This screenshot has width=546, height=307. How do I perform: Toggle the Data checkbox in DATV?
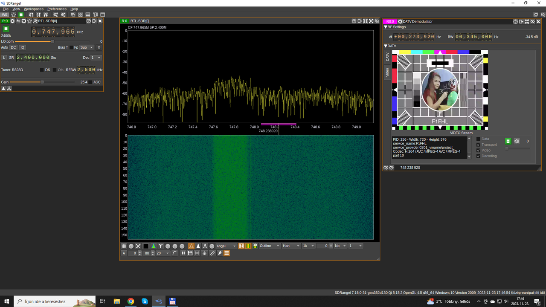pyautogui.click(x=478, y=139)
